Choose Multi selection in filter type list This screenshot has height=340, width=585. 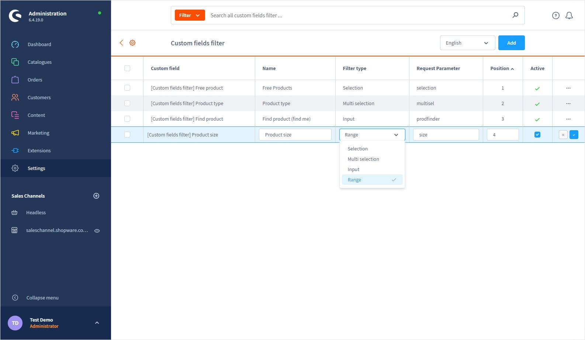coord(372,159)
